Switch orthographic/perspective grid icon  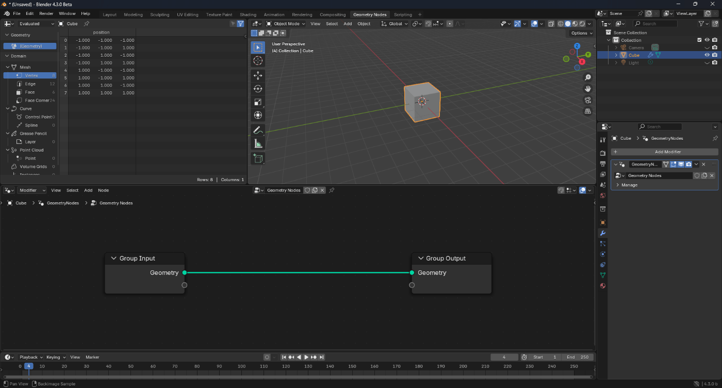588,111
